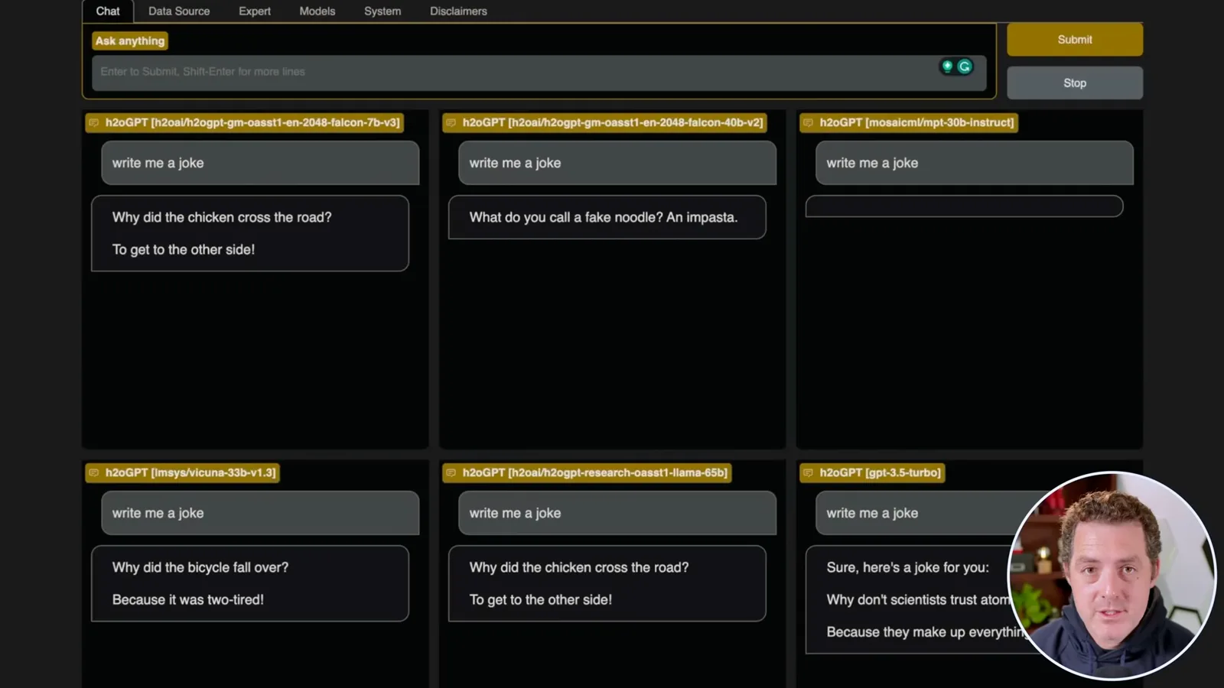Click the Ask anything label
This screenshot has height=688, width=1224.
click(x=130, y=41)
